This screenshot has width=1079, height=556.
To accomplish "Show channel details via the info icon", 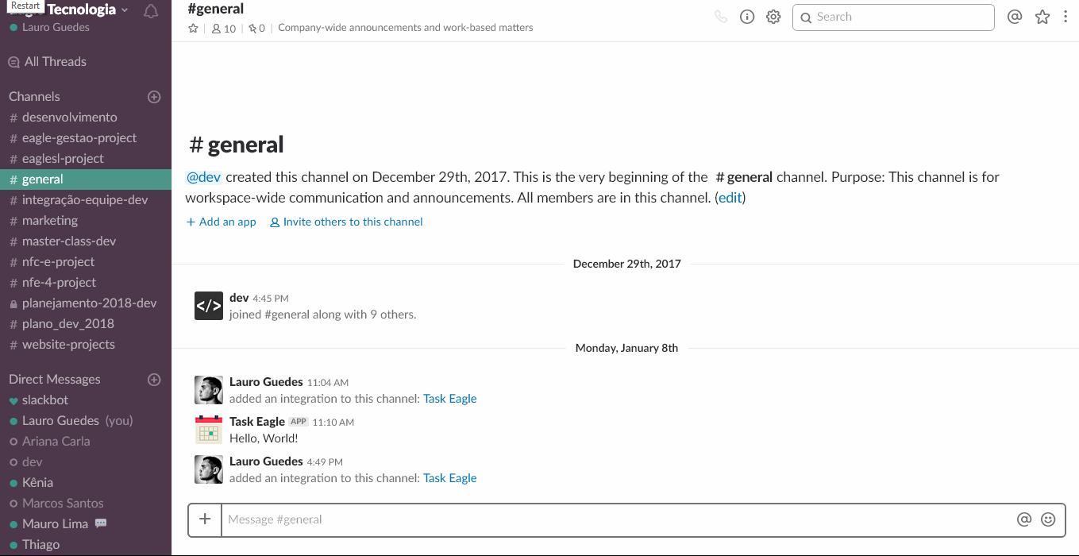I will pyautogui.click(x=746, y=16).
